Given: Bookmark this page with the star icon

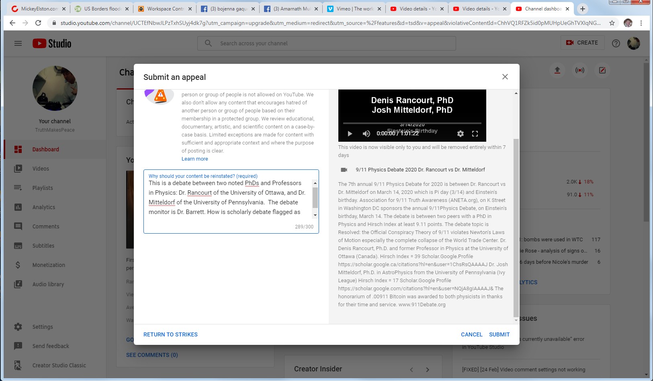Looking at the screenshot, I should click(x=612, y=23).
